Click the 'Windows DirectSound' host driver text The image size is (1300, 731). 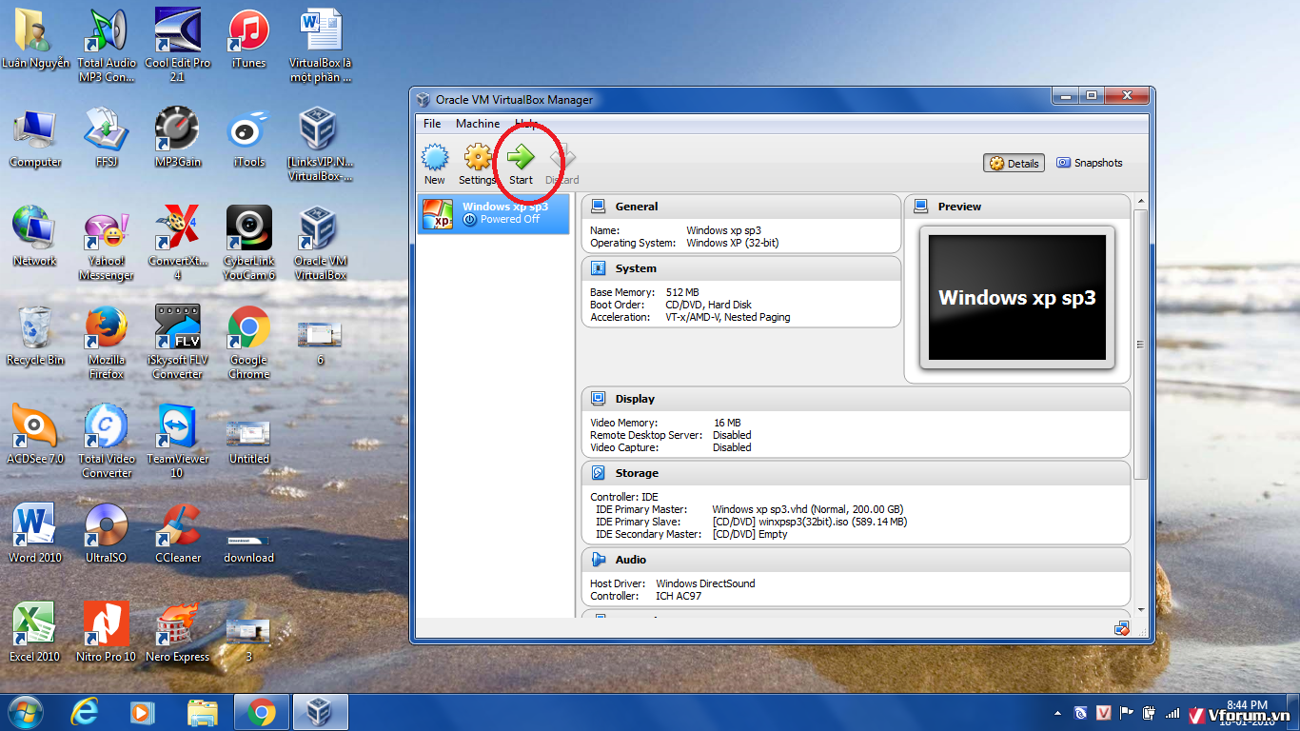pyautogui.click(x=705, y=583)
